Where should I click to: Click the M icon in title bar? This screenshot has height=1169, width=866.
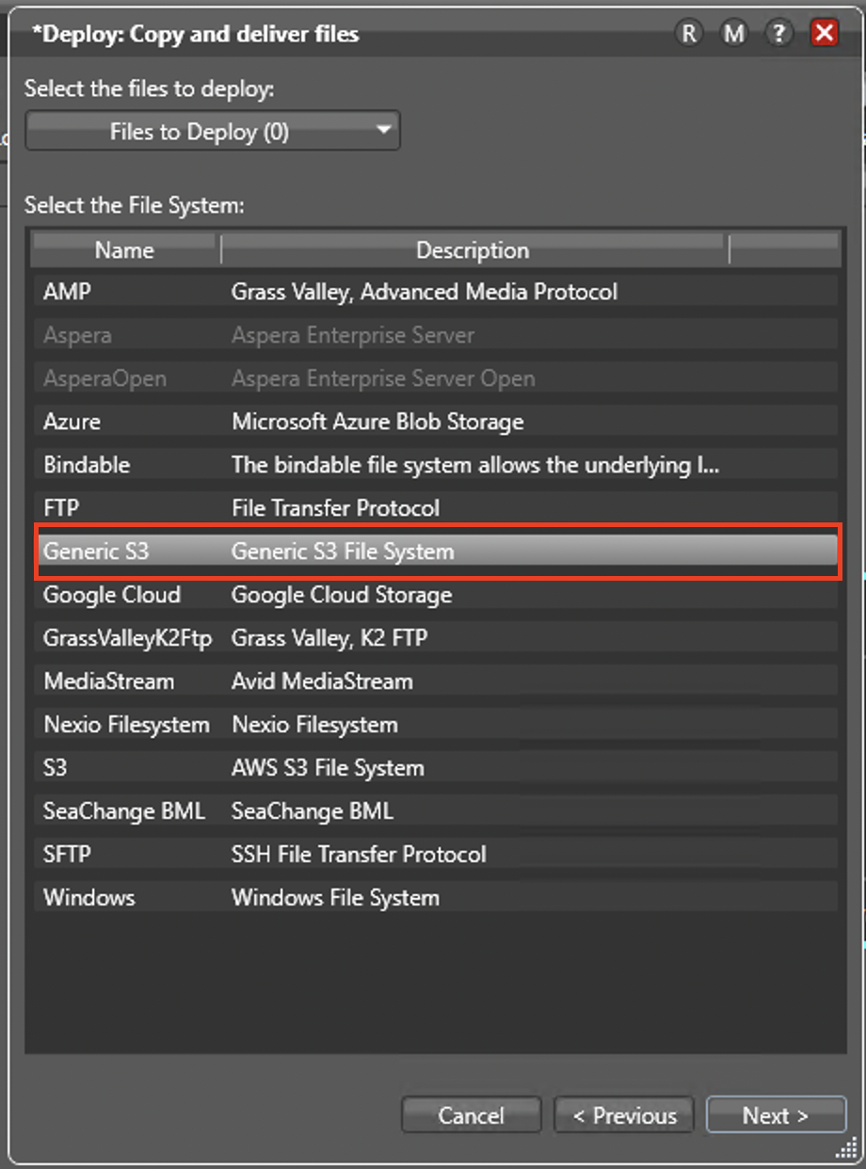733,34
